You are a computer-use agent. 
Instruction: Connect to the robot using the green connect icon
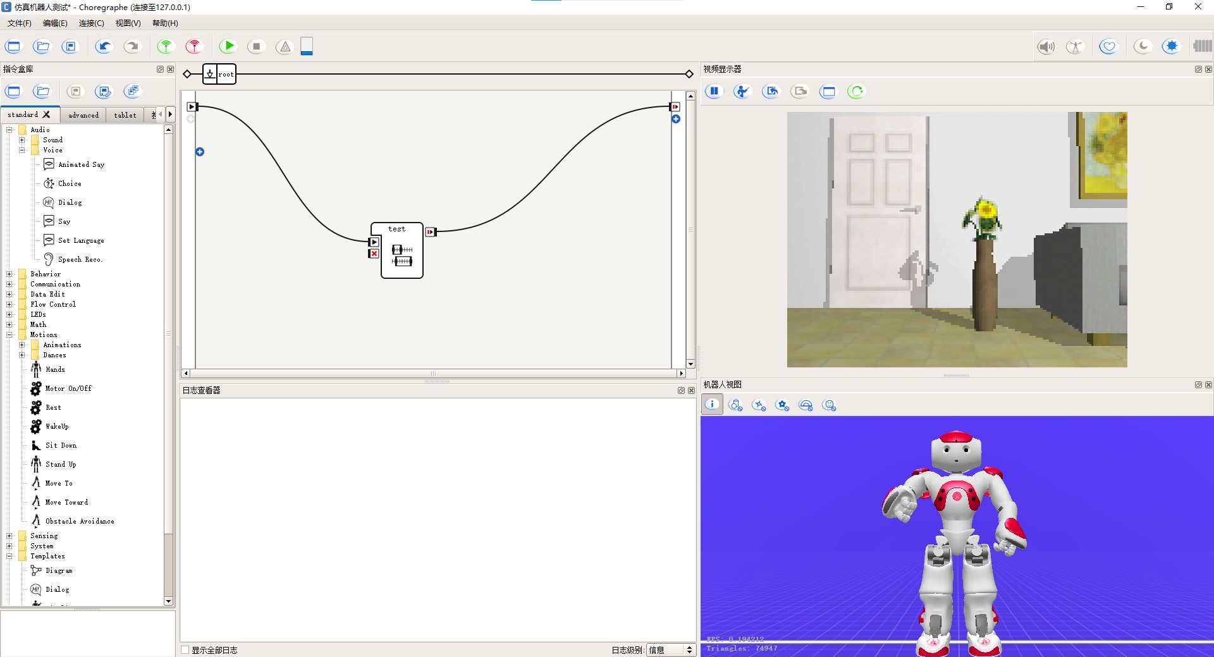pyautogui.click(x=165, y=46)
